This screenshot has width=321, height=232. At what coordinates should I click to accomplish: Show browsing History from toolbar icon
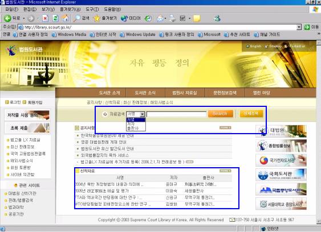pos(148,19)
